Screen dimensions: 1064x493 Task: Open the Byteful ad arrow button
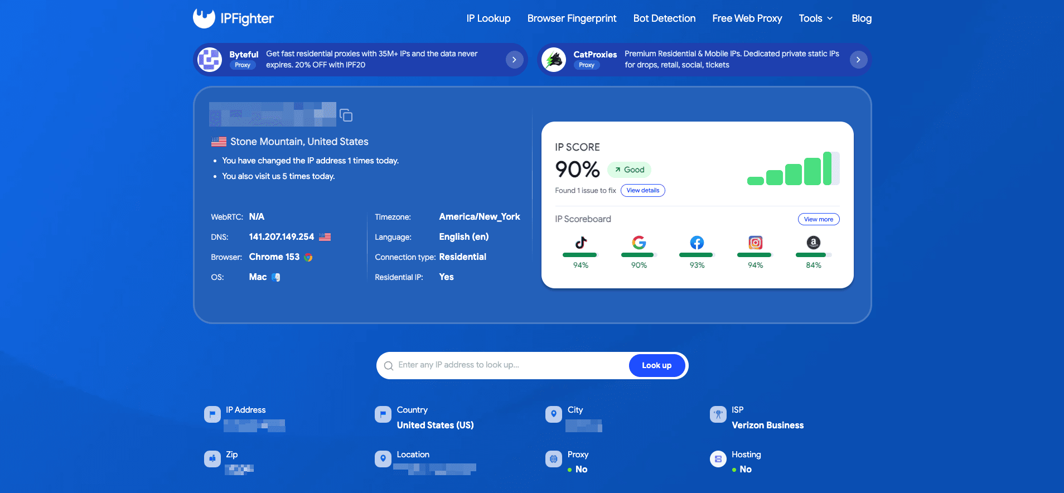pyautogui.click(x=514, y=60)
